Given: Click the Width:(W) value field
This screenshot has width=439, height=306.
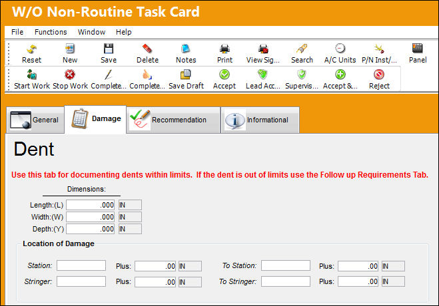Looking at the screenshot, I should coord(90,217).
